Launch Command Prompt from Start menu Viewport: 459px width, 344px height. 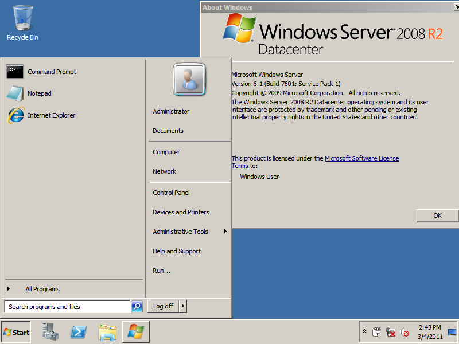52,72
